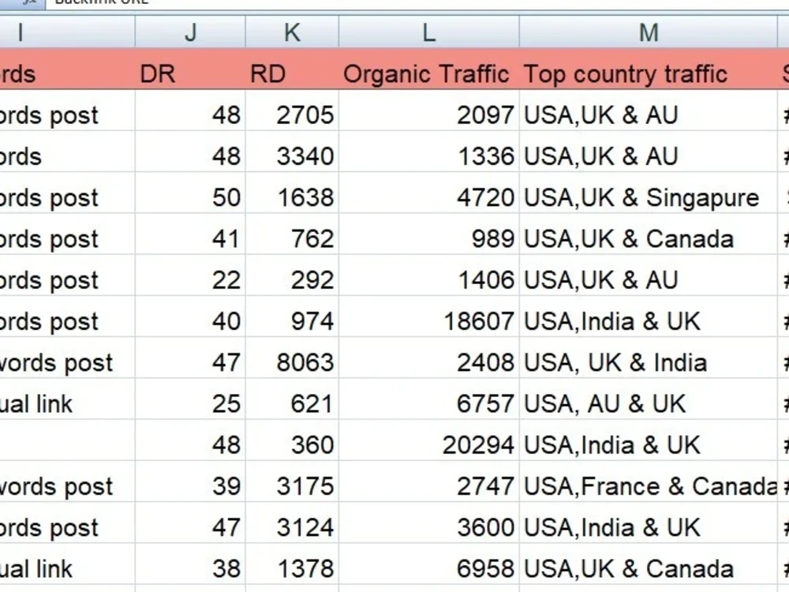Click the DR header cell

point(190,69)
